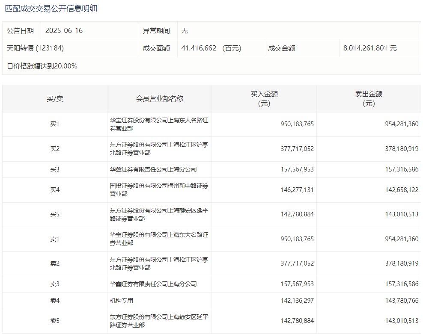This screenshot has height=334, width=423.
Task: Select the 买5 row label
Action: [x=55, y=214]
